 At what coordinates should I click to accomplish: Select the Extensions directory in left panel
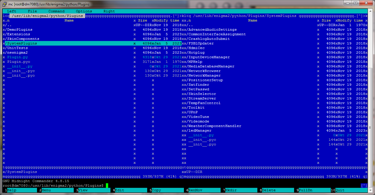pos(18,34)
